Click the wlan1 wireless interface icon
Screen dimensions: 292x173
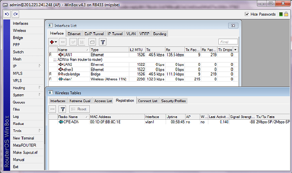[x=61, y=79]
